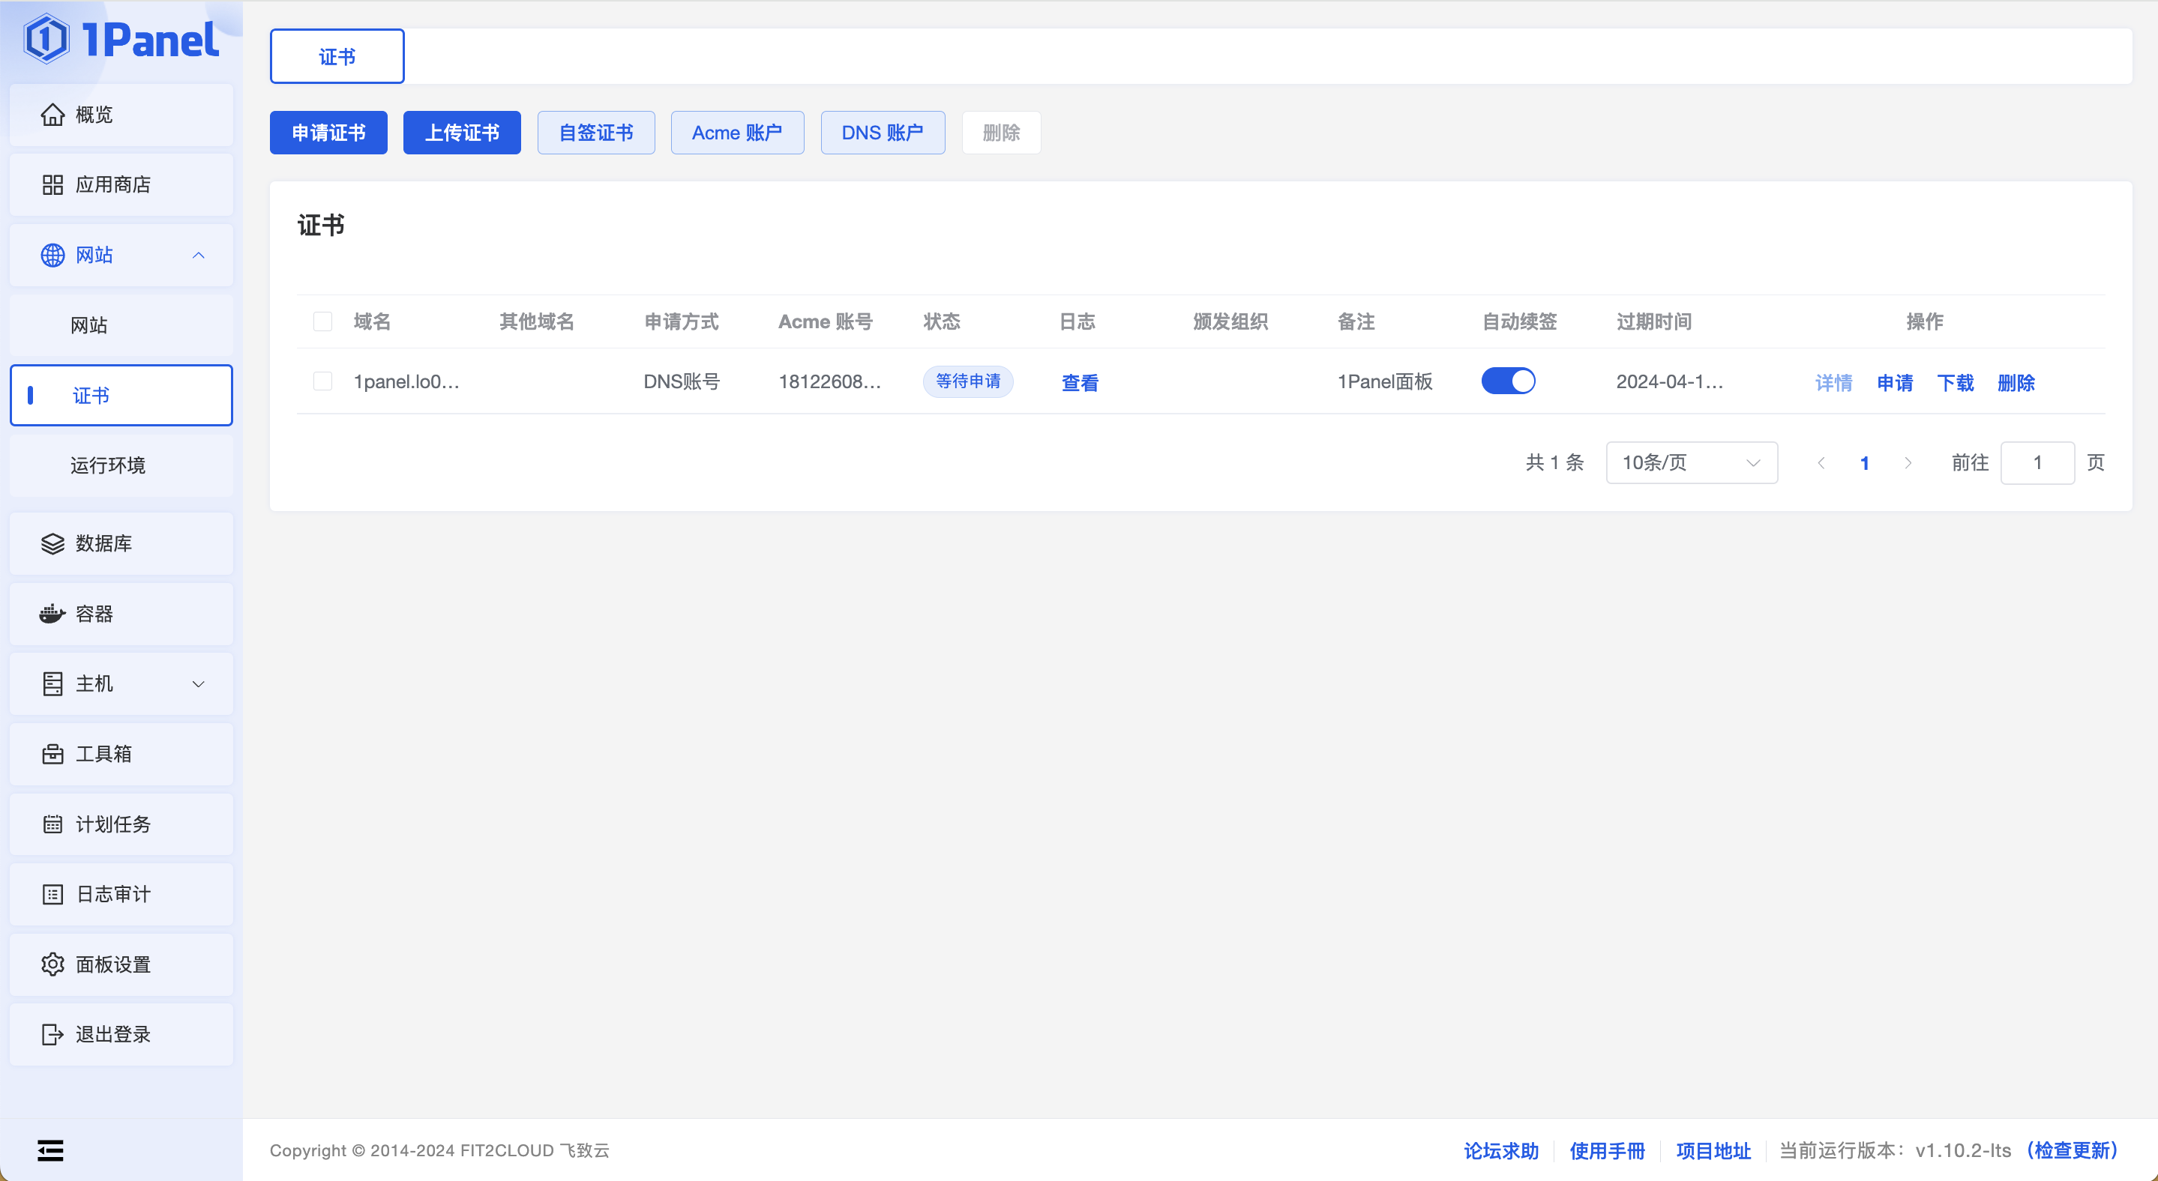Open the 数据库 menu entry

[121, 544]
